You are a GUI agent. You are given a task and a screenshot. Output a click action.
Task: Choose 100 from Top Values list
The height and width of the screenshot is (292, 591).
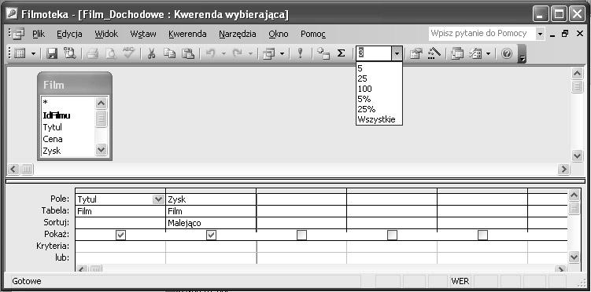point(379,89)
